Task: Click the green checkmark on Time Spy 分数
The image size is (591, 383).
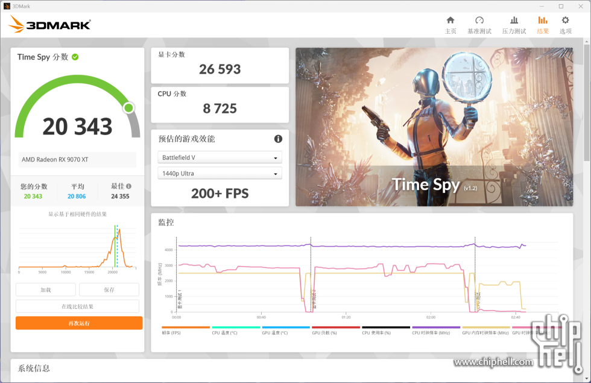Action: pyautogui.click(x=75, y=56)
